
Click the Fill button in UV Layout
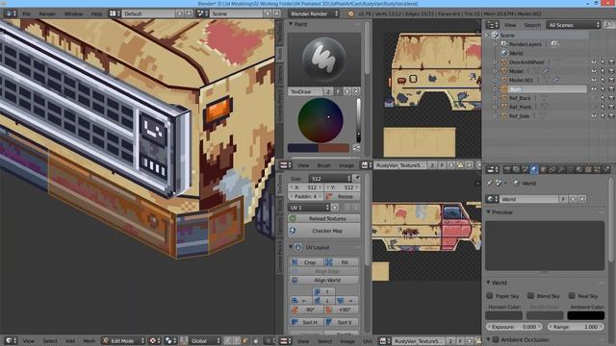[341, 262]
